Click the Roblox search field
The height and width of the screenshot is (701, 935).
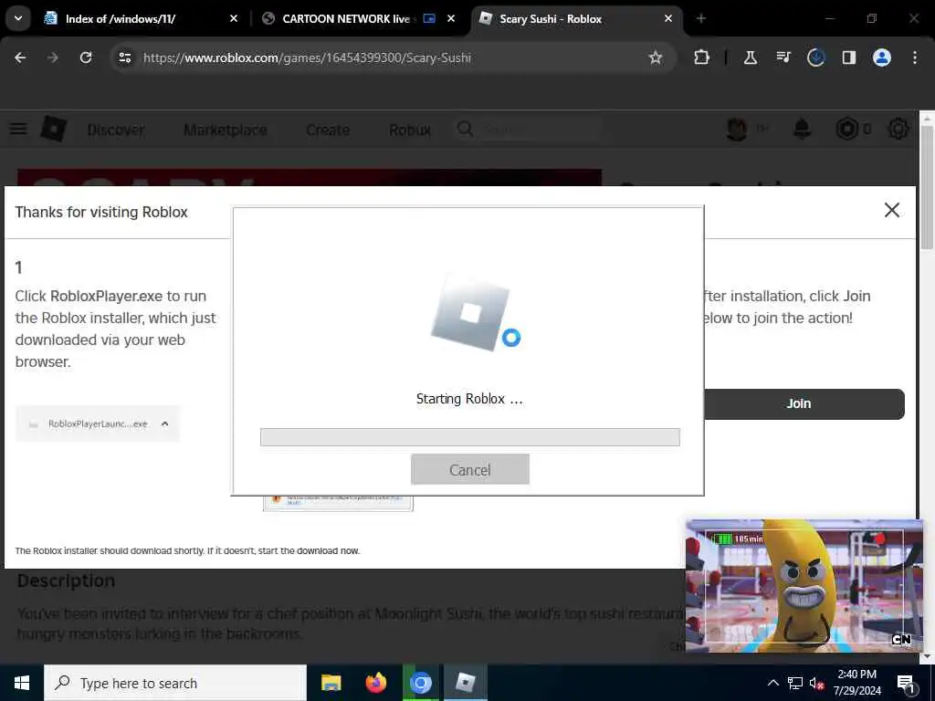(528, 130)
